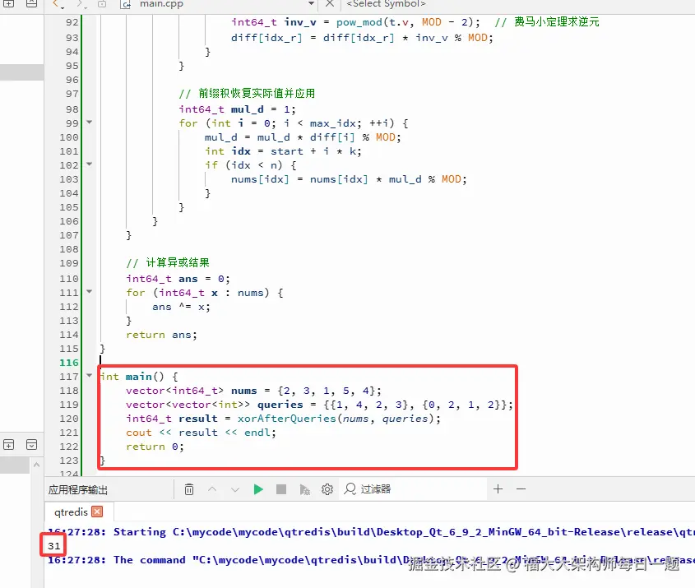Switch to the qtredis output tab
The width and height of the screenshot is (695, 588).
[71, 512]
